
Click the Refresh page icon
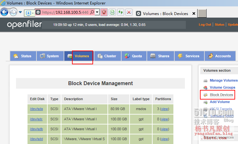click(121, 12)
